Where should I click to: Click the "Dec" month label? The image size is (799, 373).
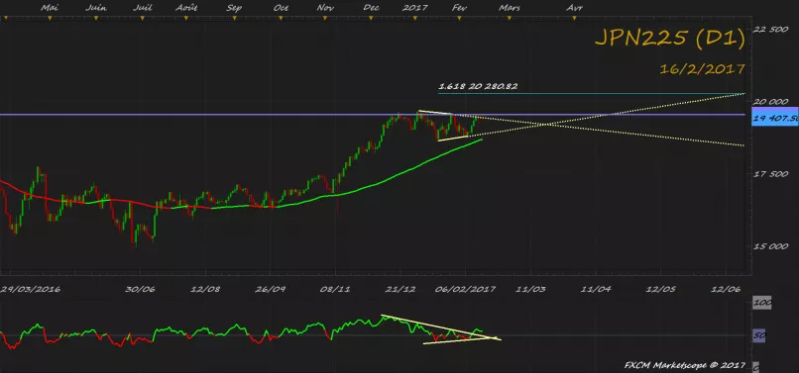tap(371, 8)
